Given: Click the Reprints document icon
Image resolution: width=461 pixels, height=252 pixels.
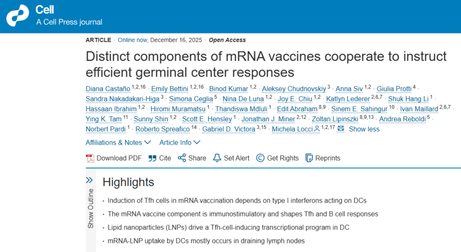Looking at the screenshot, I should click(x=309, y=158).
